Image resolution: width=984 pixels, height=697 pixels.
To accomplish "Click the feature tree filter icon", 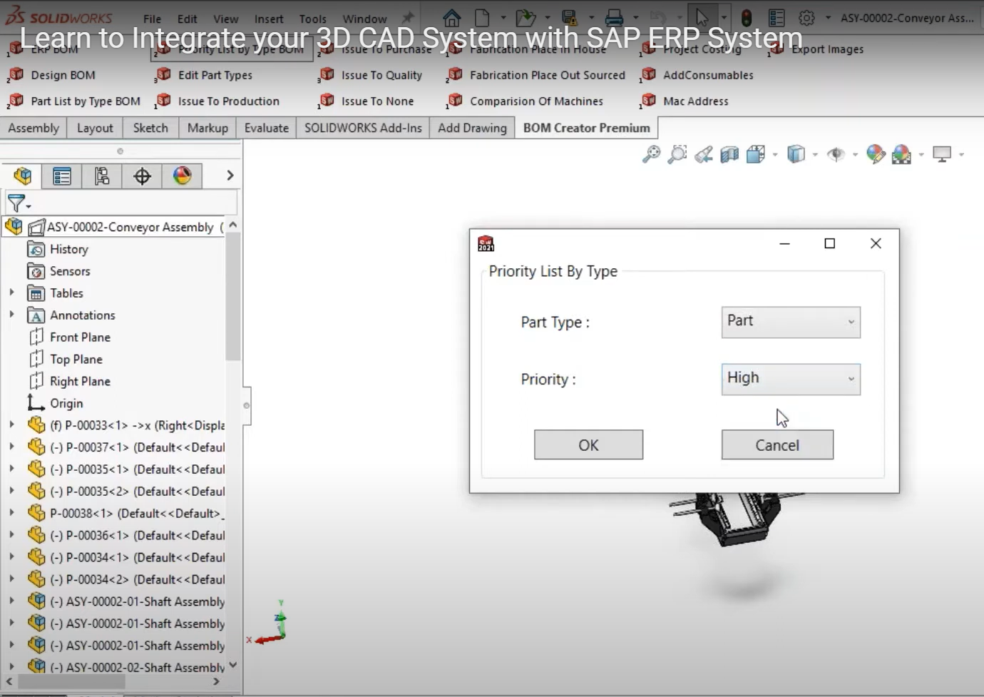I will pyautogui.click(x=16, y=204).
